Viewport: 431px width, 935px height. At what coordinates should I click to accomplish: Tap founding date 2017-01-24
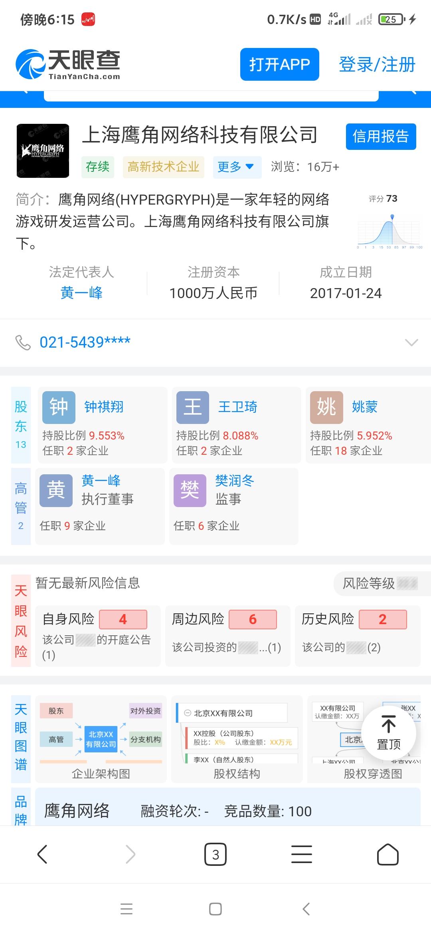pyautogui.click(x=346, y=293)
